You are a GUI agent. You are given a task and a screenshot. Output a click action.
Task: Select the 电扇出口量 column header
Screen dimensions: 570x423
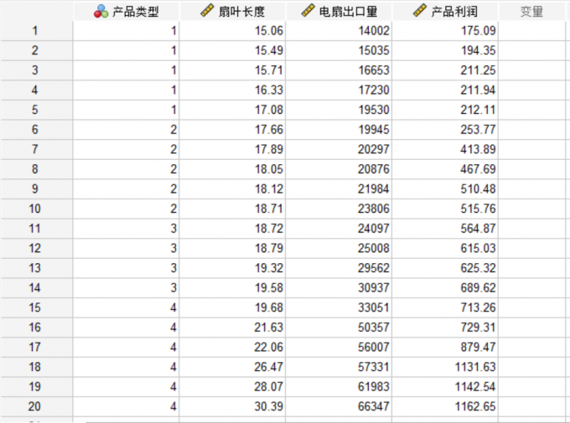(x=339, y=11)
